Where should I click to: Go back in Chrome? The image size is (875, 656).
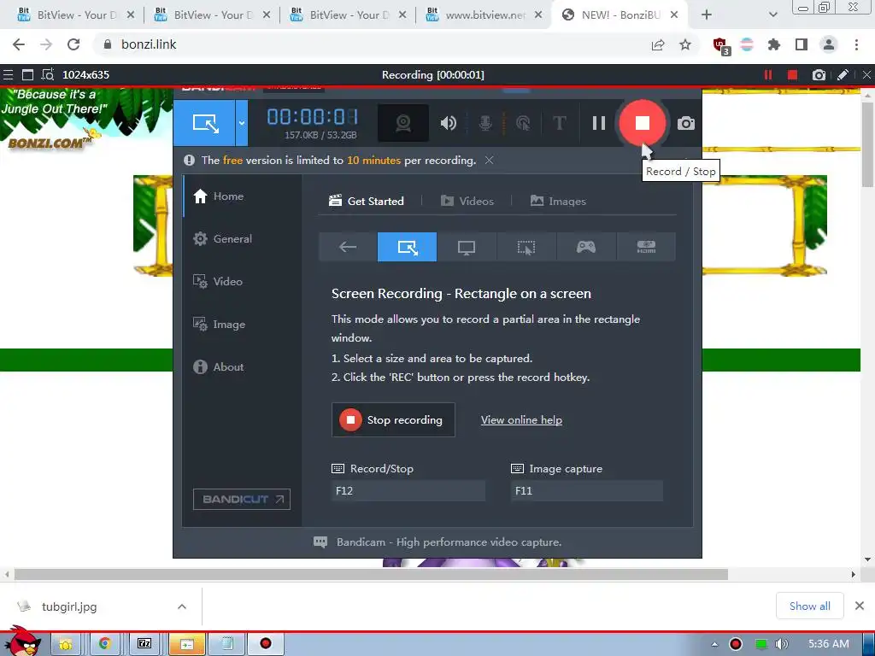tap(19, 44)
